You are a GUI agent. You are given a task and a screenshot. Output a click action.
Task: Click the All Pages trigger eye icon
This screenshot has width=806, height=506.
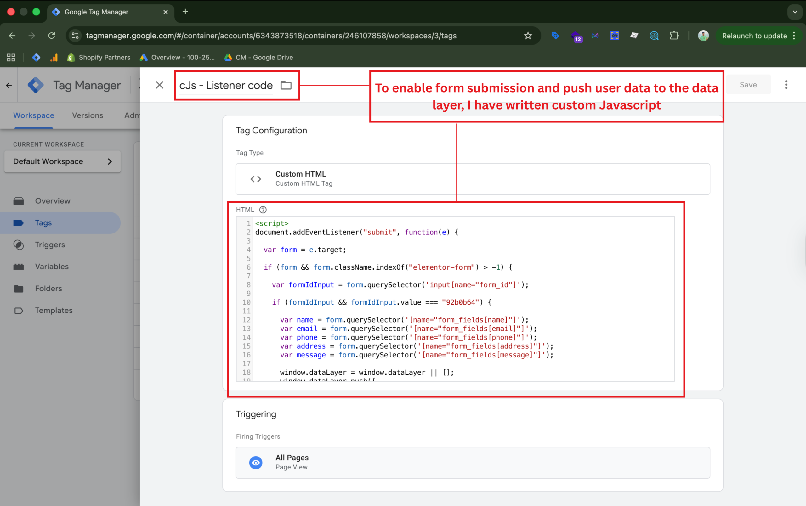256,463
